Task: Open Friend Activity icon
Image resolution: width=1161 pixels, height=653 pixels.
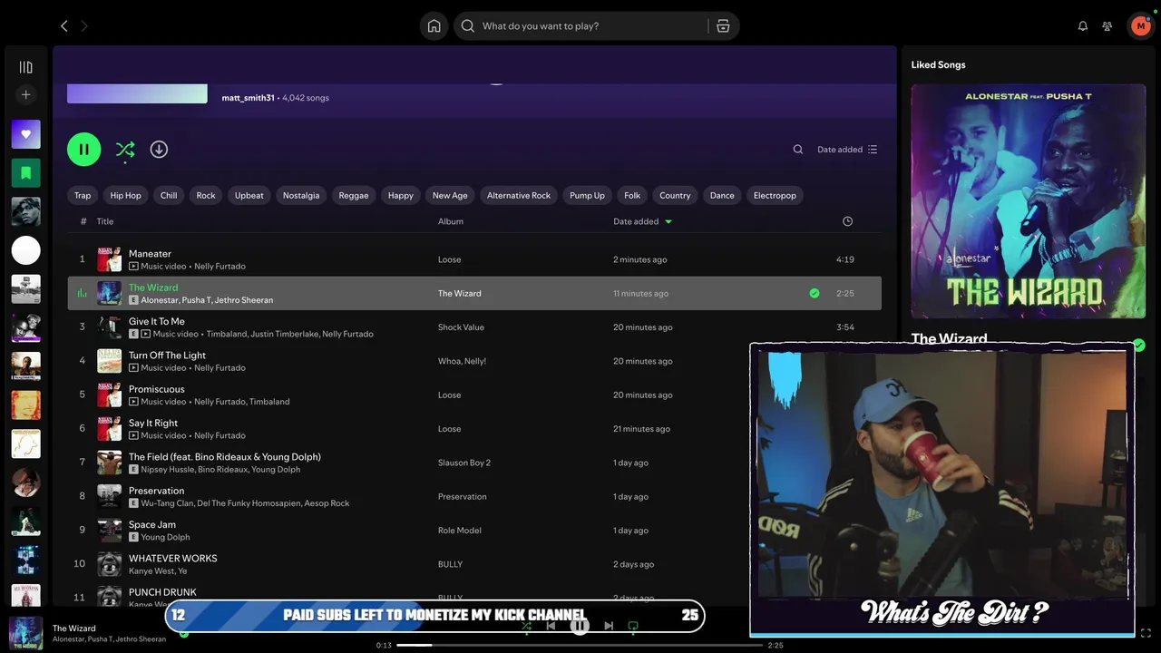Action: (1107, 26)
